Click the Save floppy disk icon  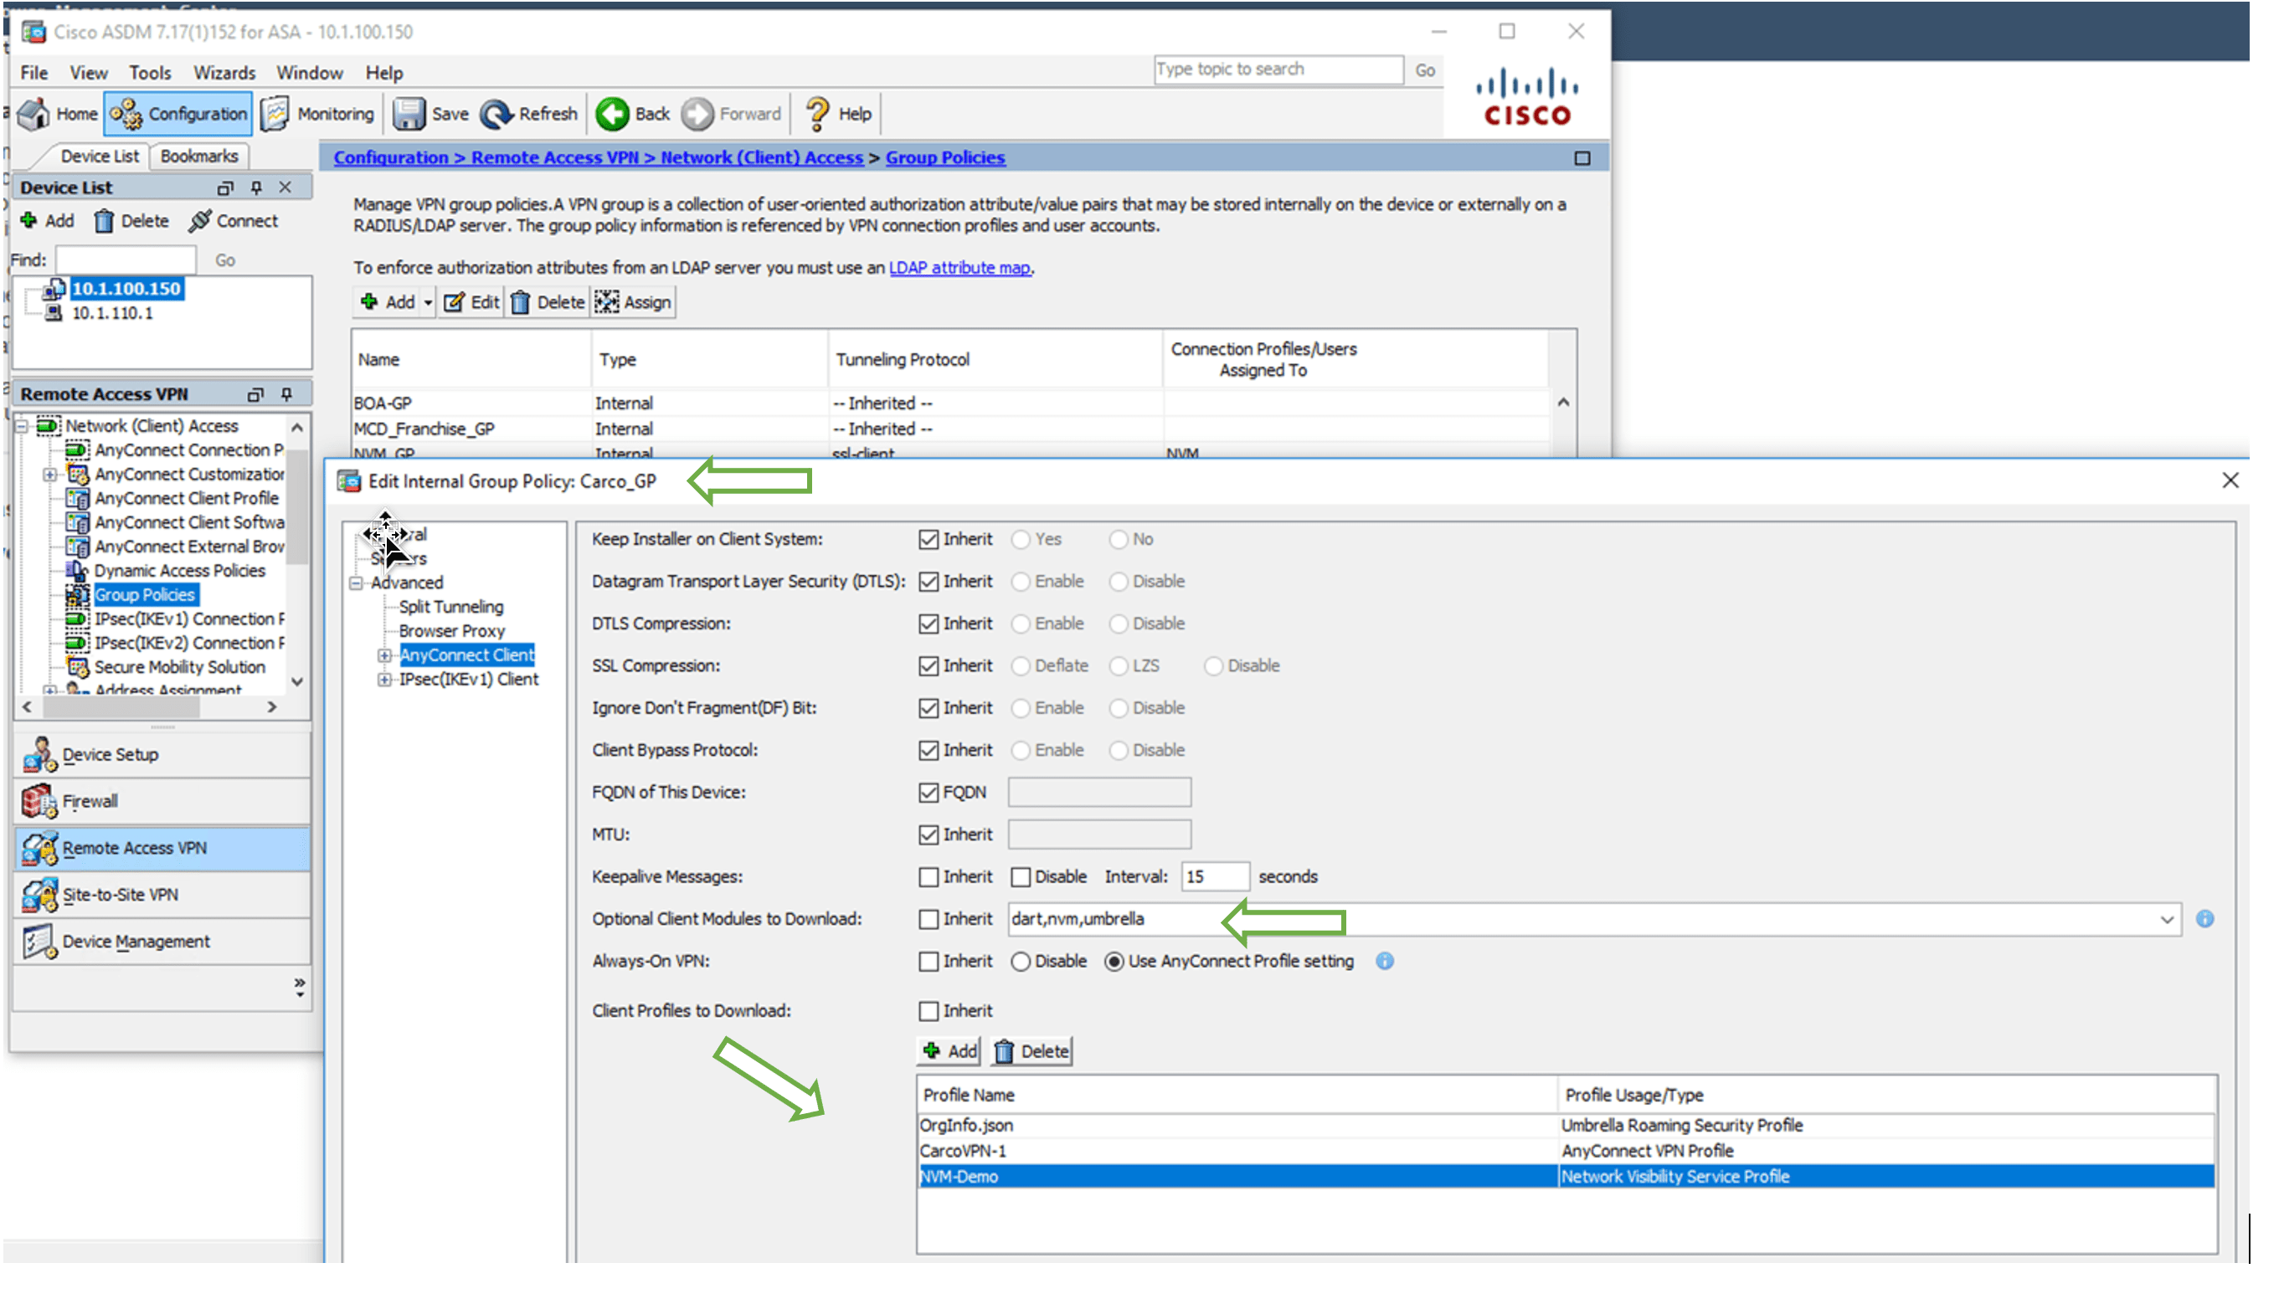(409, 114)
